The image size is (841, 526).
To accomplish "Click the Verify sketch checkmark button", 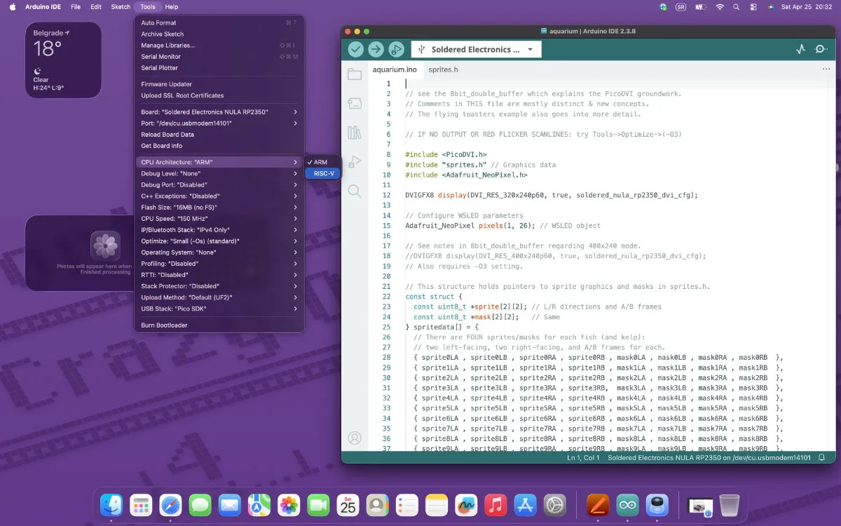I will pyautogui.click(x=356, y=49).
